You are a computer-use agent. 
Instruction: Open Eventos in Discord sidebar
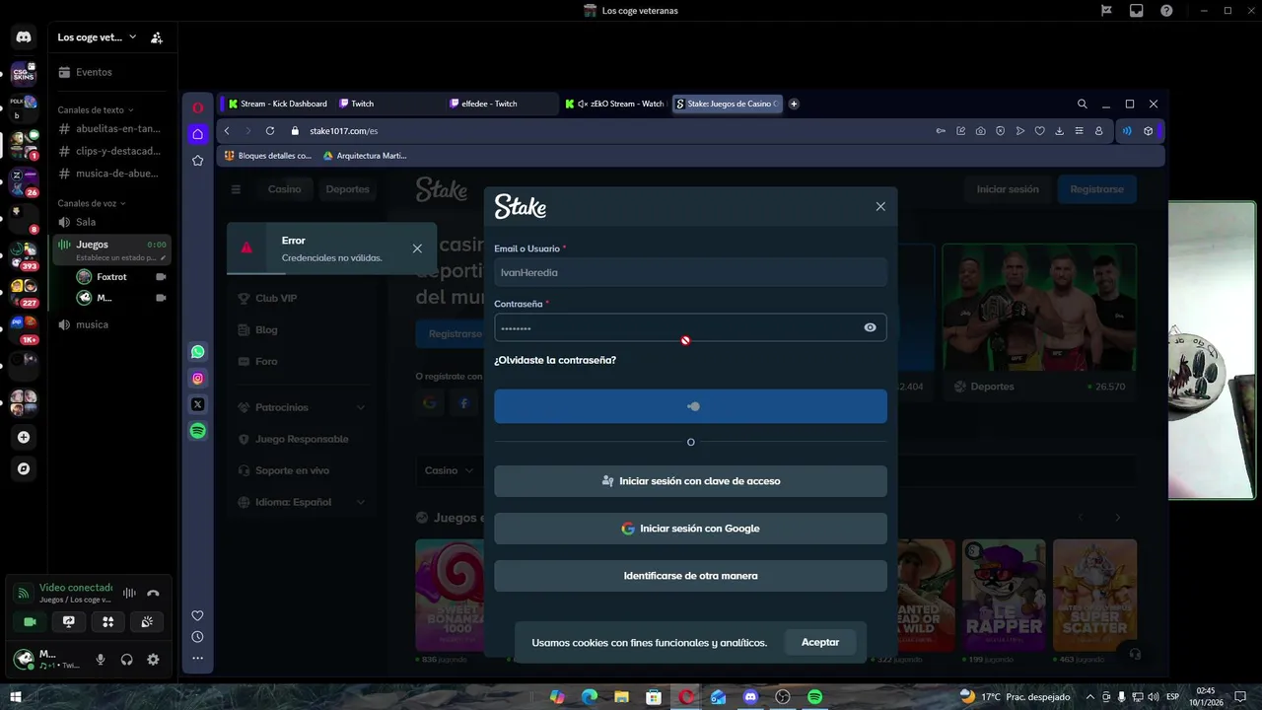(94, 72)
